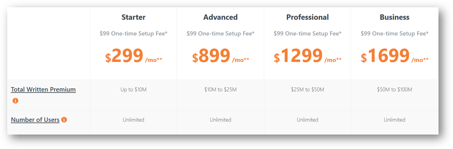The height and width of the screenshot is (149, 453).
Task: Click the '$25M to $50M' premium cell
Action: pos(307,89)
